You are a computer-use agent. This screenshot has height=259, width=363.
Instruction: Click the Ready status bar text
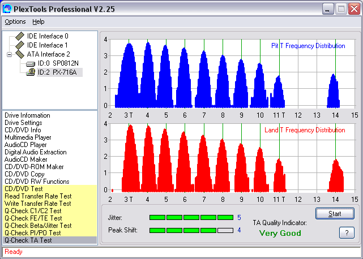pyautogui.click(x=14, y=252)
